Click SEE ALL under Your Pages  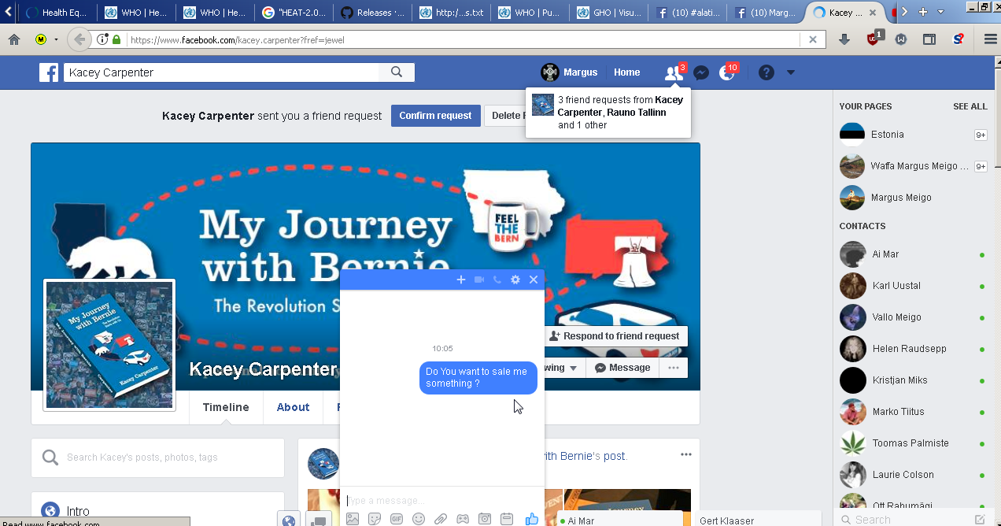[x=970, y=106]
